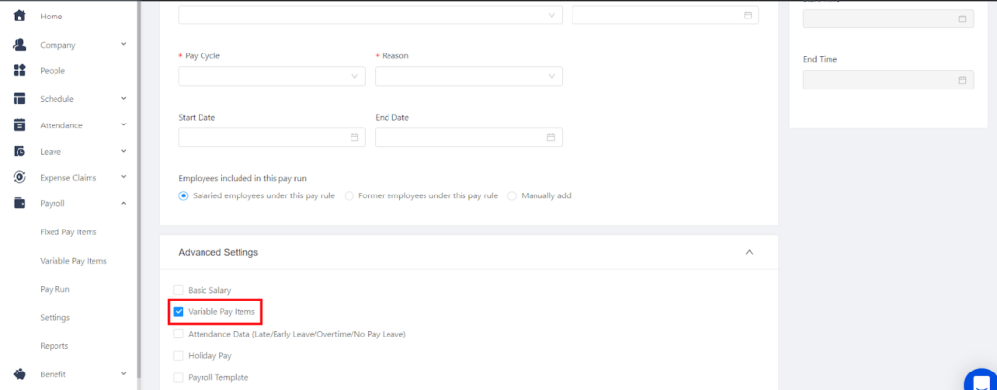Open the Pay Cycle dropdown
This screenshot has height=390, width=997.
[x=272, y=76]
